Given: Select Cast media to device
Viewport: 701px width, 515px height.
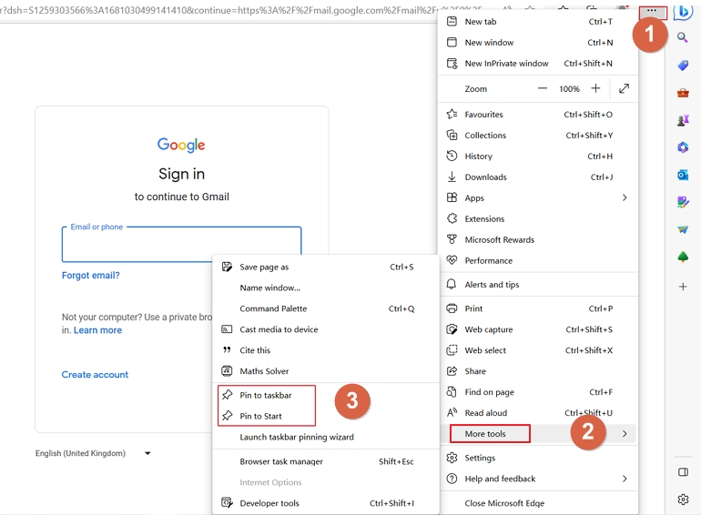Looking at the screenshot, I should click(x=326, y=329).
